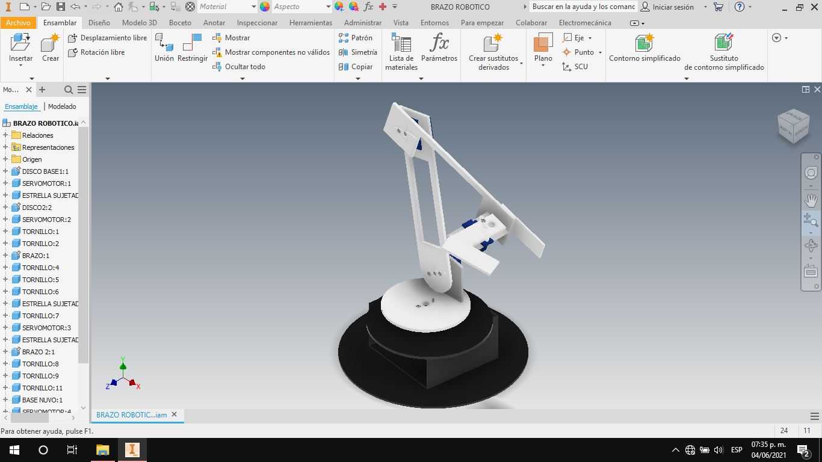This screenshot has width=822, height=462.
Task: Select Desplazamiento libre tool
Action: (x=107, y=37)
